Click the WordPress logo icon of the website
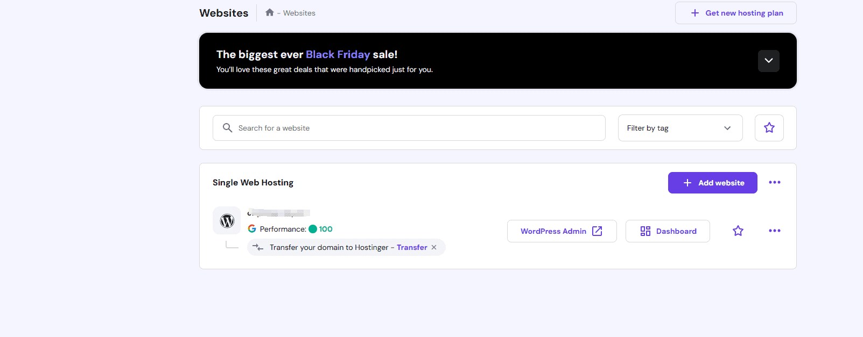Viewport: 863px width, 337px height. click(x=227, y=221)
